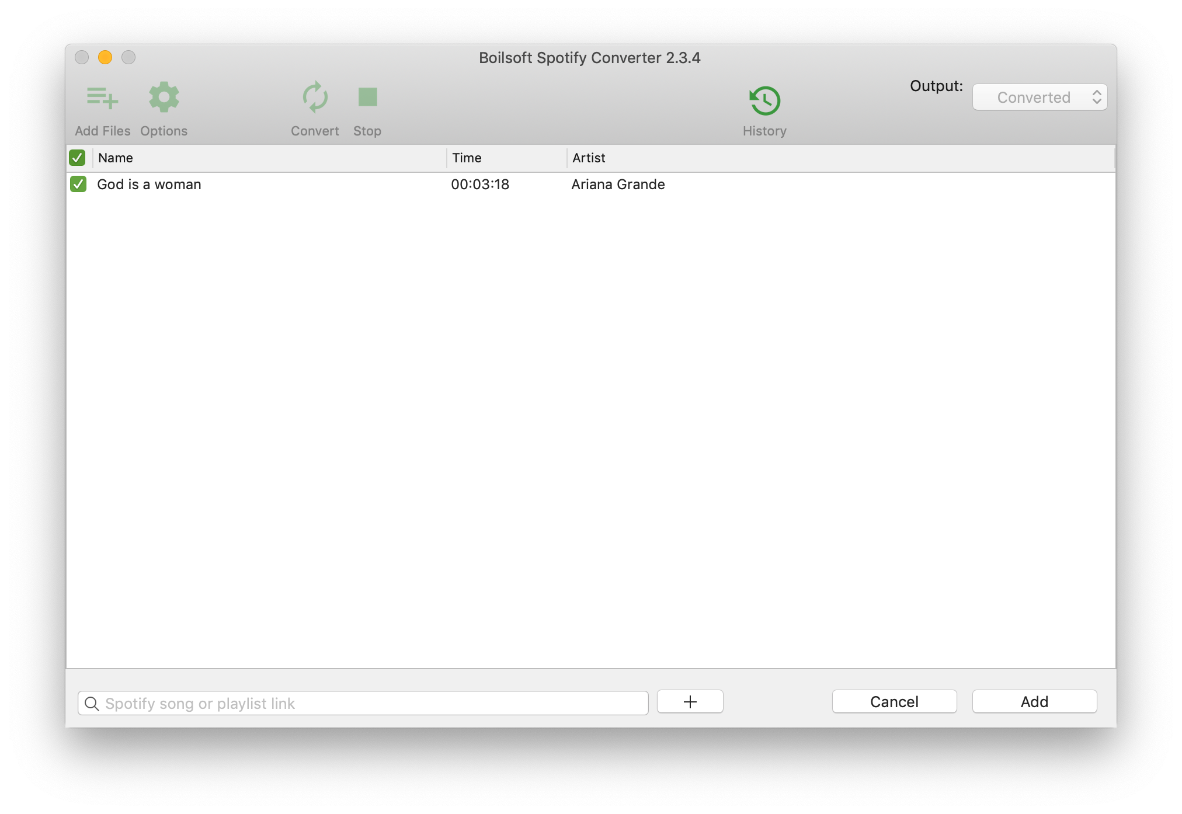This screenshot has height=814, width=1182.
Task: Click the Name column header
Action: tap(270, 158)
